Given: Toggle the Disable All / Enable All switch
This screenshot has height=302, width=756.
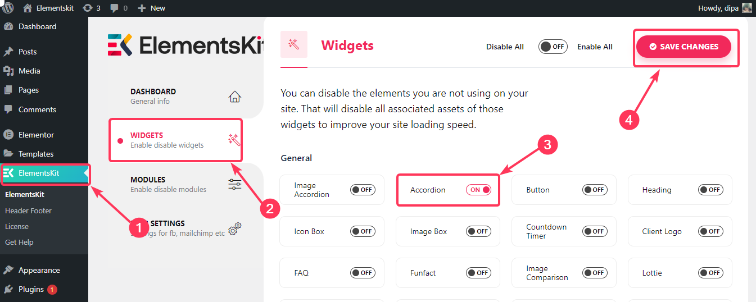Looking at the screenshot, I should pyautogui.click(x=553, y=47).
